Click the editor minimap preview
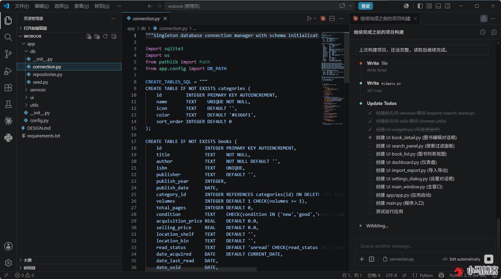Viewport: 501px width, 279px height. pos(332,78)
